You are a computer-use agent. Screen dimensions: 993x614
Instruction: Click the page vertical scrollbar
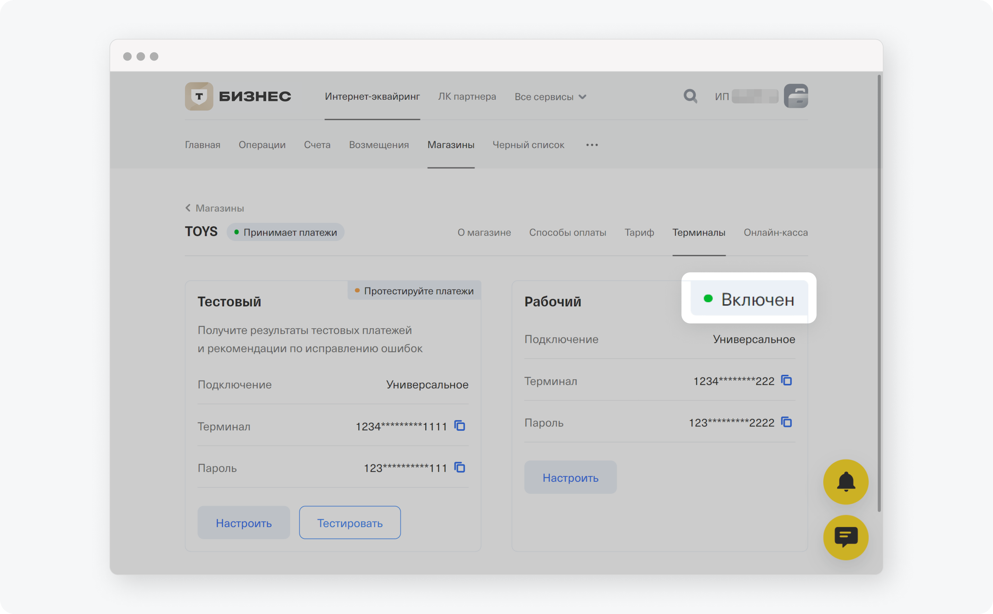click(x=879, y=292)
